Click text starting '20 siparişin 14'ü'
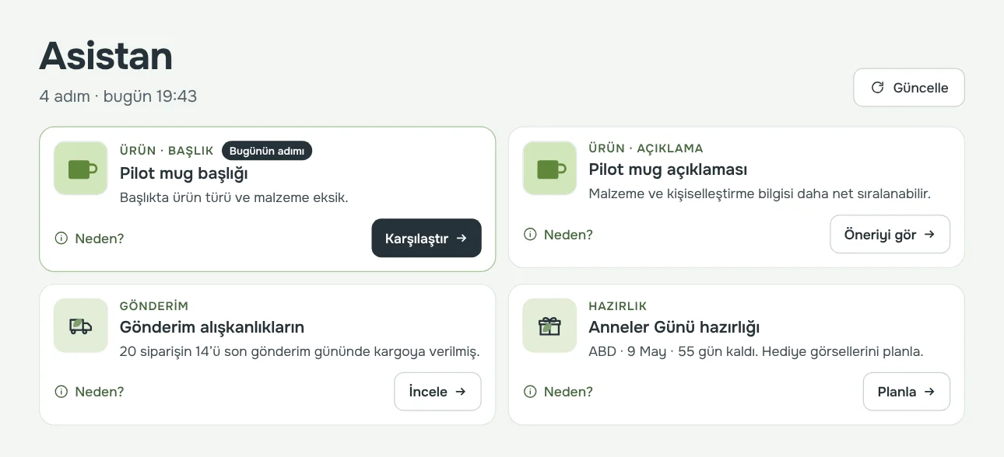Viewport: 1004px width, 457px height. click(x=300, y=351)
